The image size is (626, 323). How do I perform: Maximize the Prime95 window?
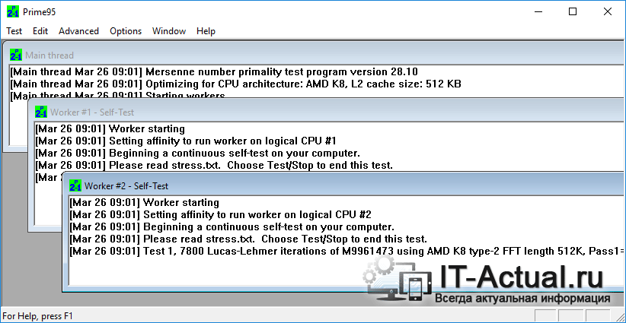(572, 12)
